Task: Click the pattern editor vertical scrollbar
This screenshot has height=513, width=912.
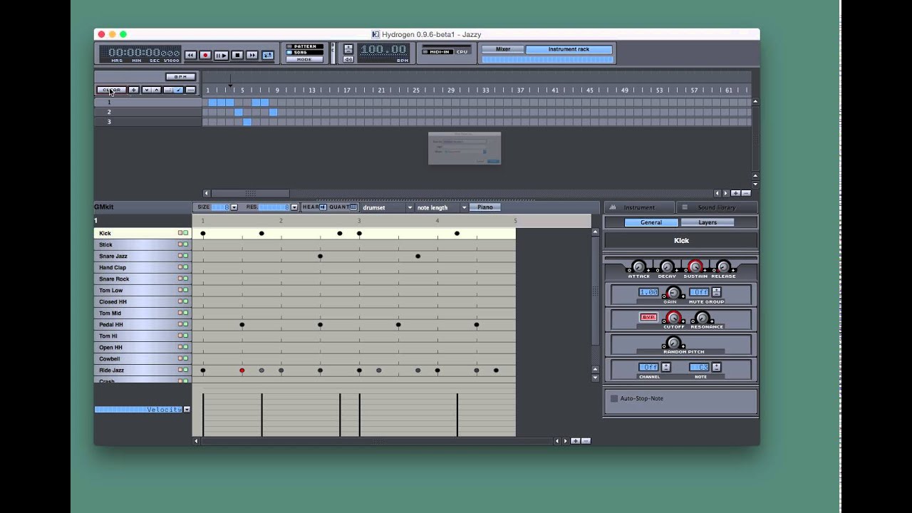Action: (x=596, y=291)
